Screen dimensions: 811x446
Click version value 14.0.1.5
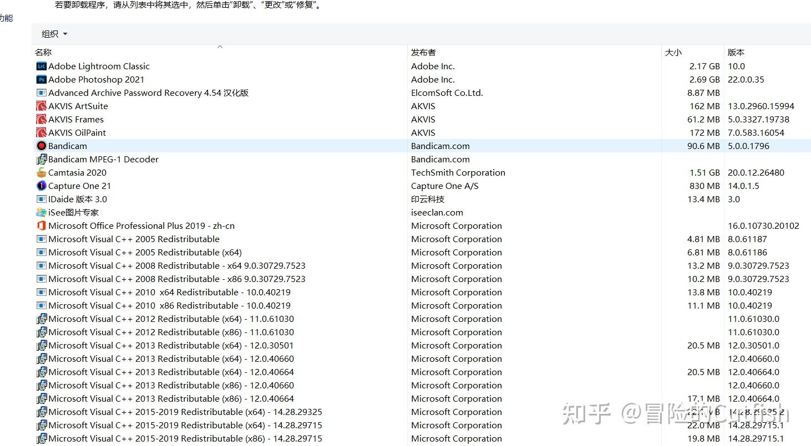(x=743, y=186)
